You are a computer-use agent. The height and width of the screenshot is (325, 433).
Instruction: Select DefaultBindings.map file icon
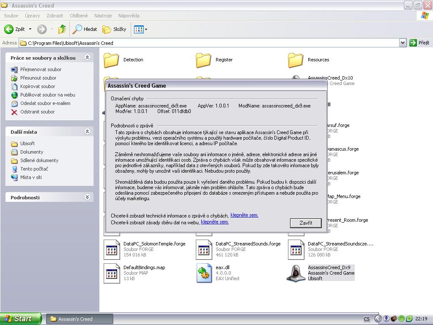coord(112,273)
